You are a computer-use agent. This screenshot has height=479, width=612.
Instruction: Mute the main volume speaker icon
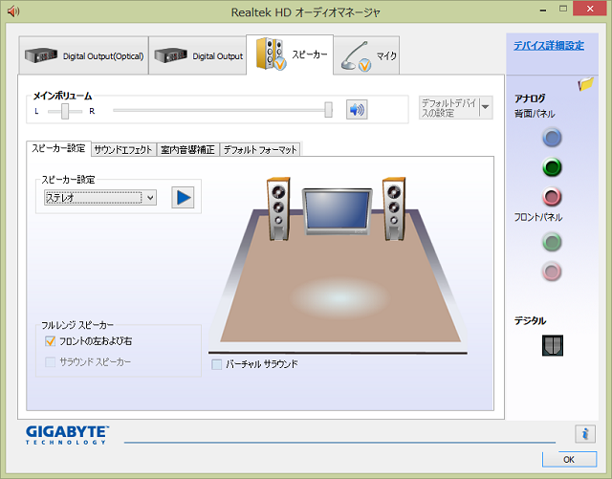pos(357,110)
